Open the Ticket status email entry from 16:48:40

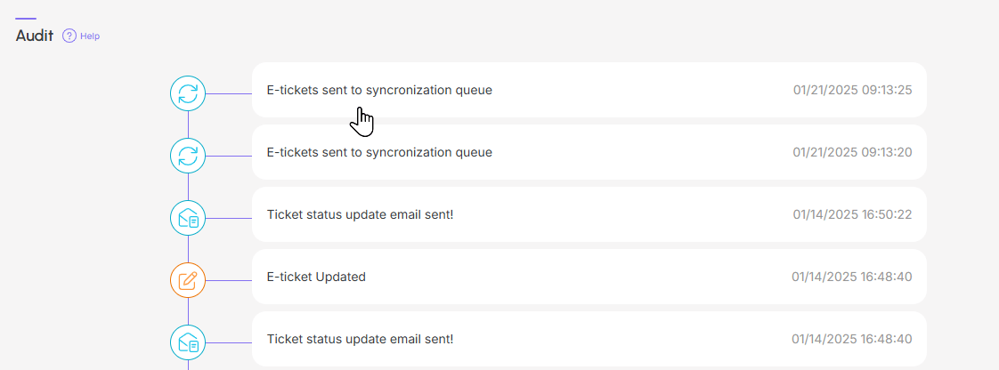pos(589,339)
